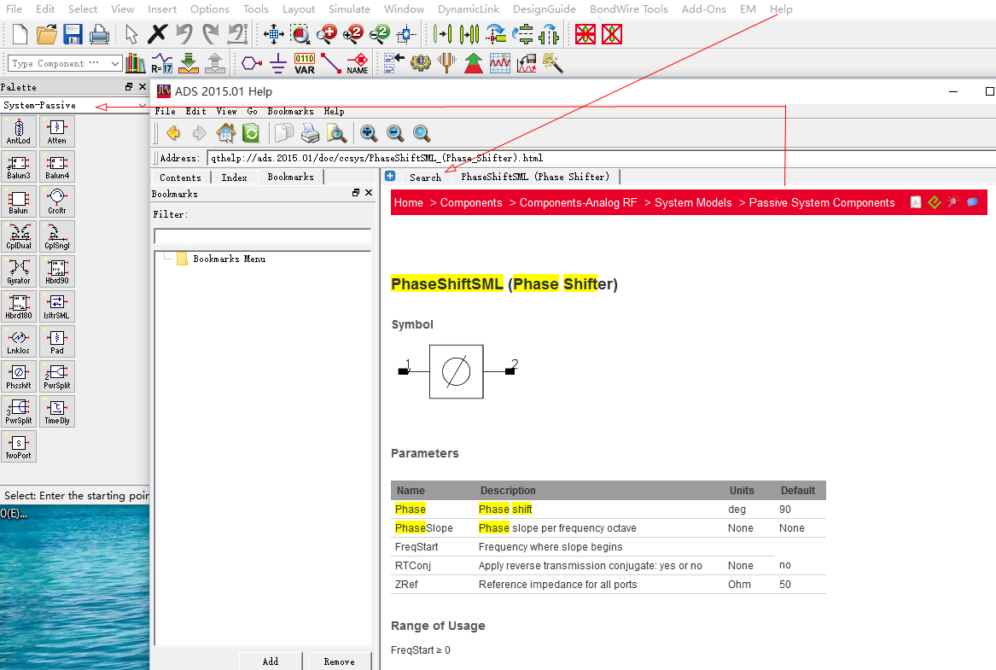Open the component library books icon

tap(136, 63)
